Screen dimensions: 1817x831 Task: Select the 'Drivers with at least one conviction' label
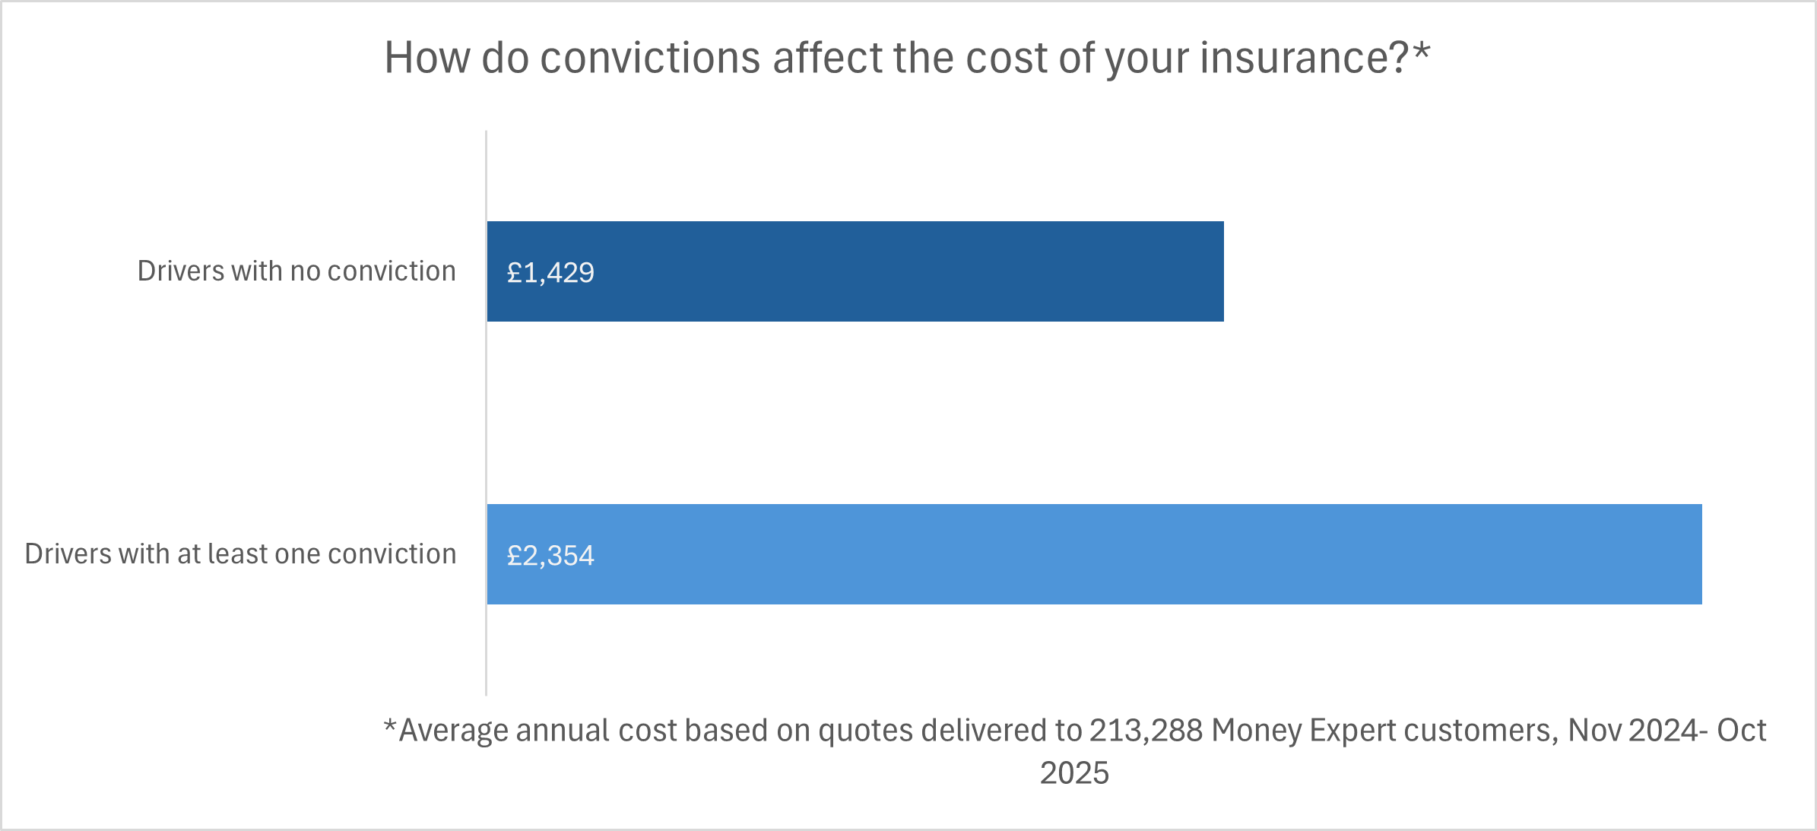(x=240, y=554)
